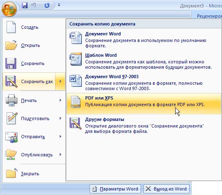Click the Выход из Word button
Image resolution: width=222 pixels, height=195 pixels.
pos(166,189)
